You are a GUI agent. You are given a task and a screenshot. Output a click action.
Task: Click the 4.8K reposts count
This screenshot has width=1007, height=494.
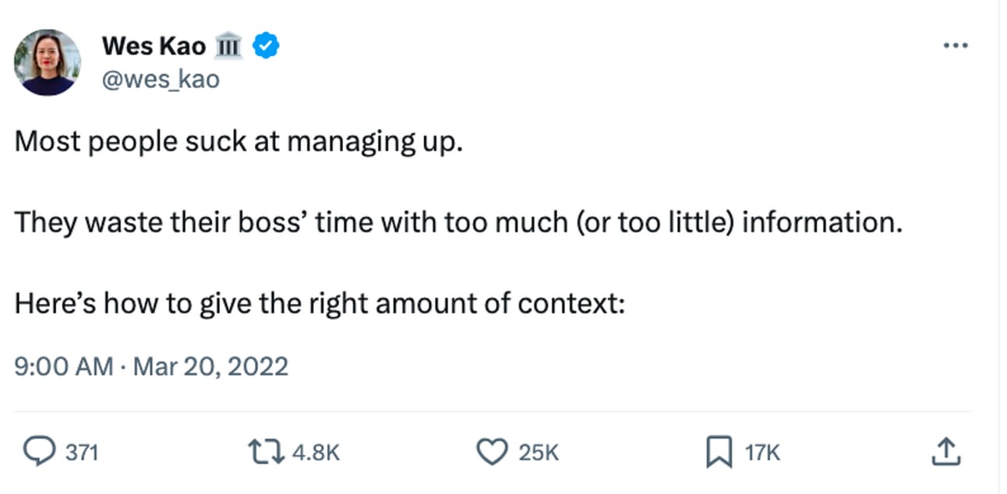(x=316, y=452)
